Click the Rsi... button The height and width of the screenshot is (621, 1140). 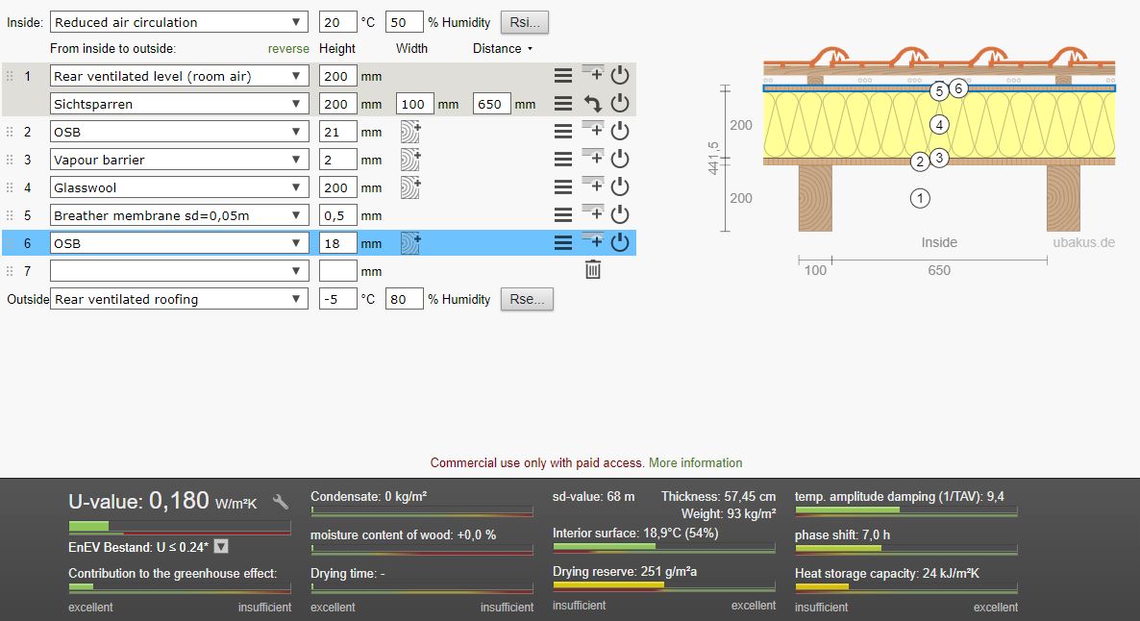(525, 22)
